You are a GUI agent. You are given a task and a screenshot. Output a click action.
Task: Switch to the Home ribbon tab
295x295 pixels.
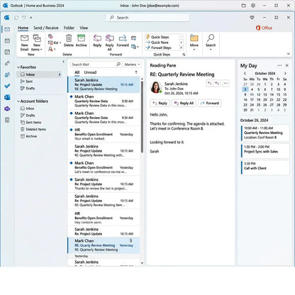tap(23, 28)
